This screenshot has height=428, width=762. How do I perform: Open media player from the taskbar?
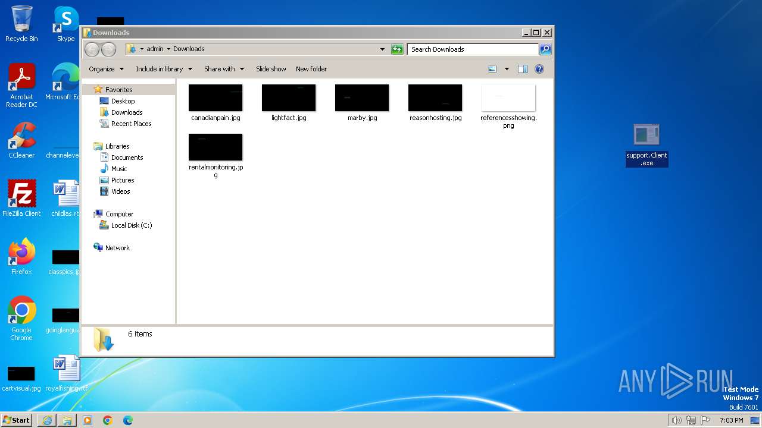[88, 420]
